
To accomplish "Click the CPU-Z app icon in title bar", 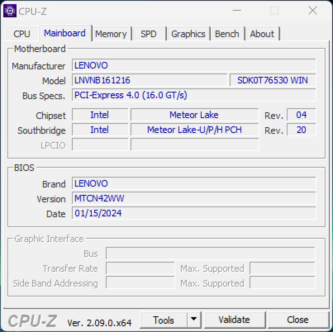I will 10,11.
